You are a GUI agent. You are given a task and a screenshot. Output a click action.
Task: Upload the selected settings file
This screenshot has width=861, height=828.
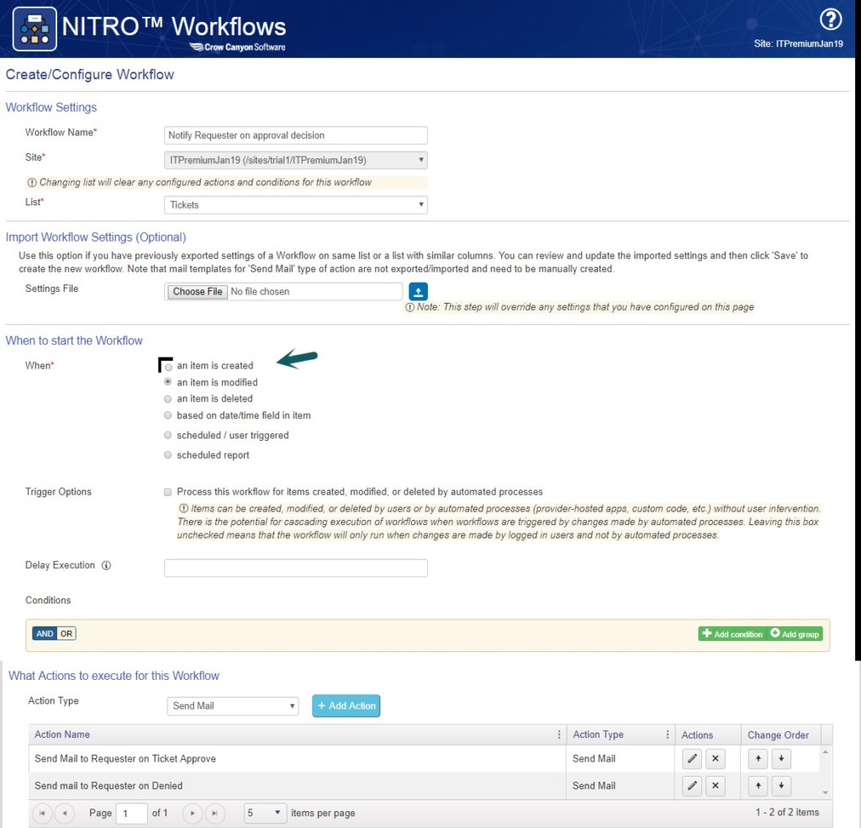418,291
